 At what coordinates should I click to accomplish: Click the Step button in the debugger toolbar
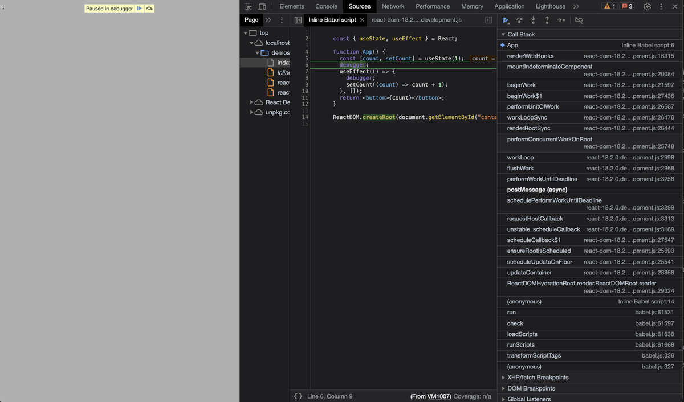[561, 20]
